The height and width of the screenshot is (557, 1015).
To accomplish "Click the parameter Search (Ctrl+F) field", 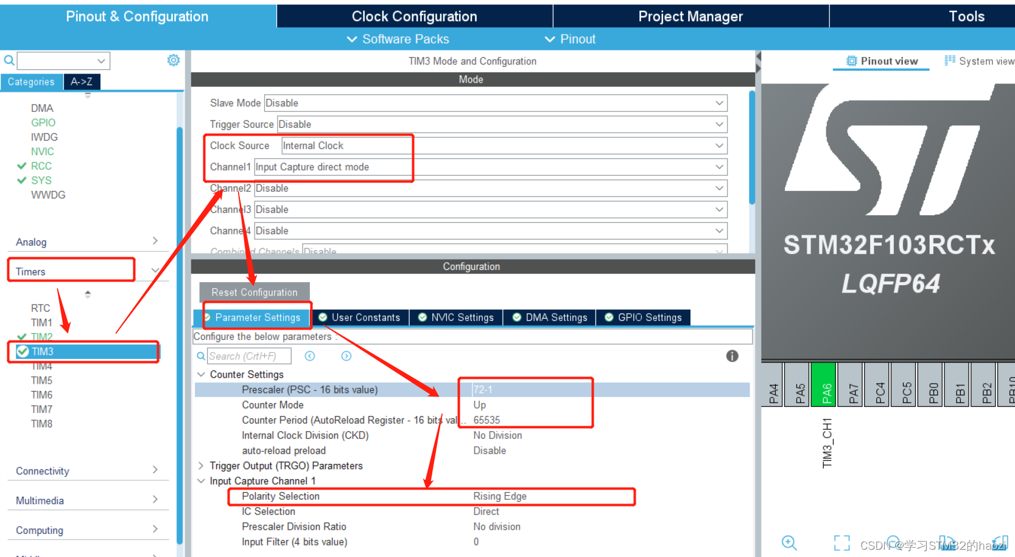I will pos(249,356).
